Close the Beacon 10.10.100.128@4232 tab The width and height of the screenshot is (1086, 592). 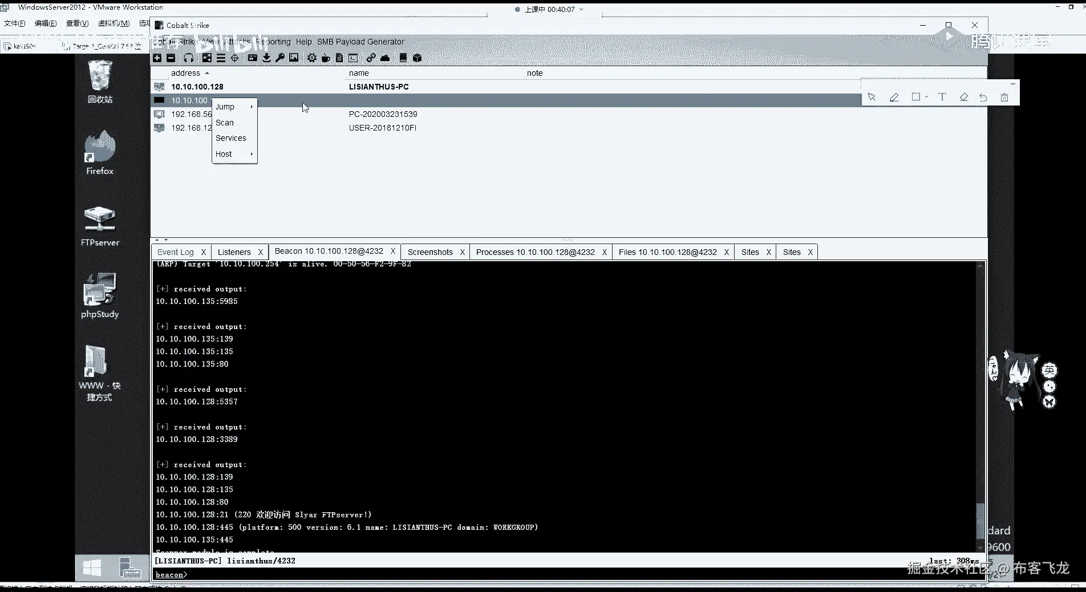click(x=392, y=251)
